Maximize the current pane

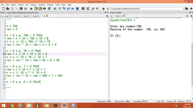83,9
